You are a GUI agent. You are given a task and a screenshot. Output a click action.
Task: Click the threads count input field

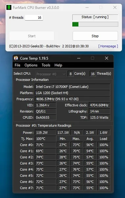pyautogui.click(x=34, y=17)
